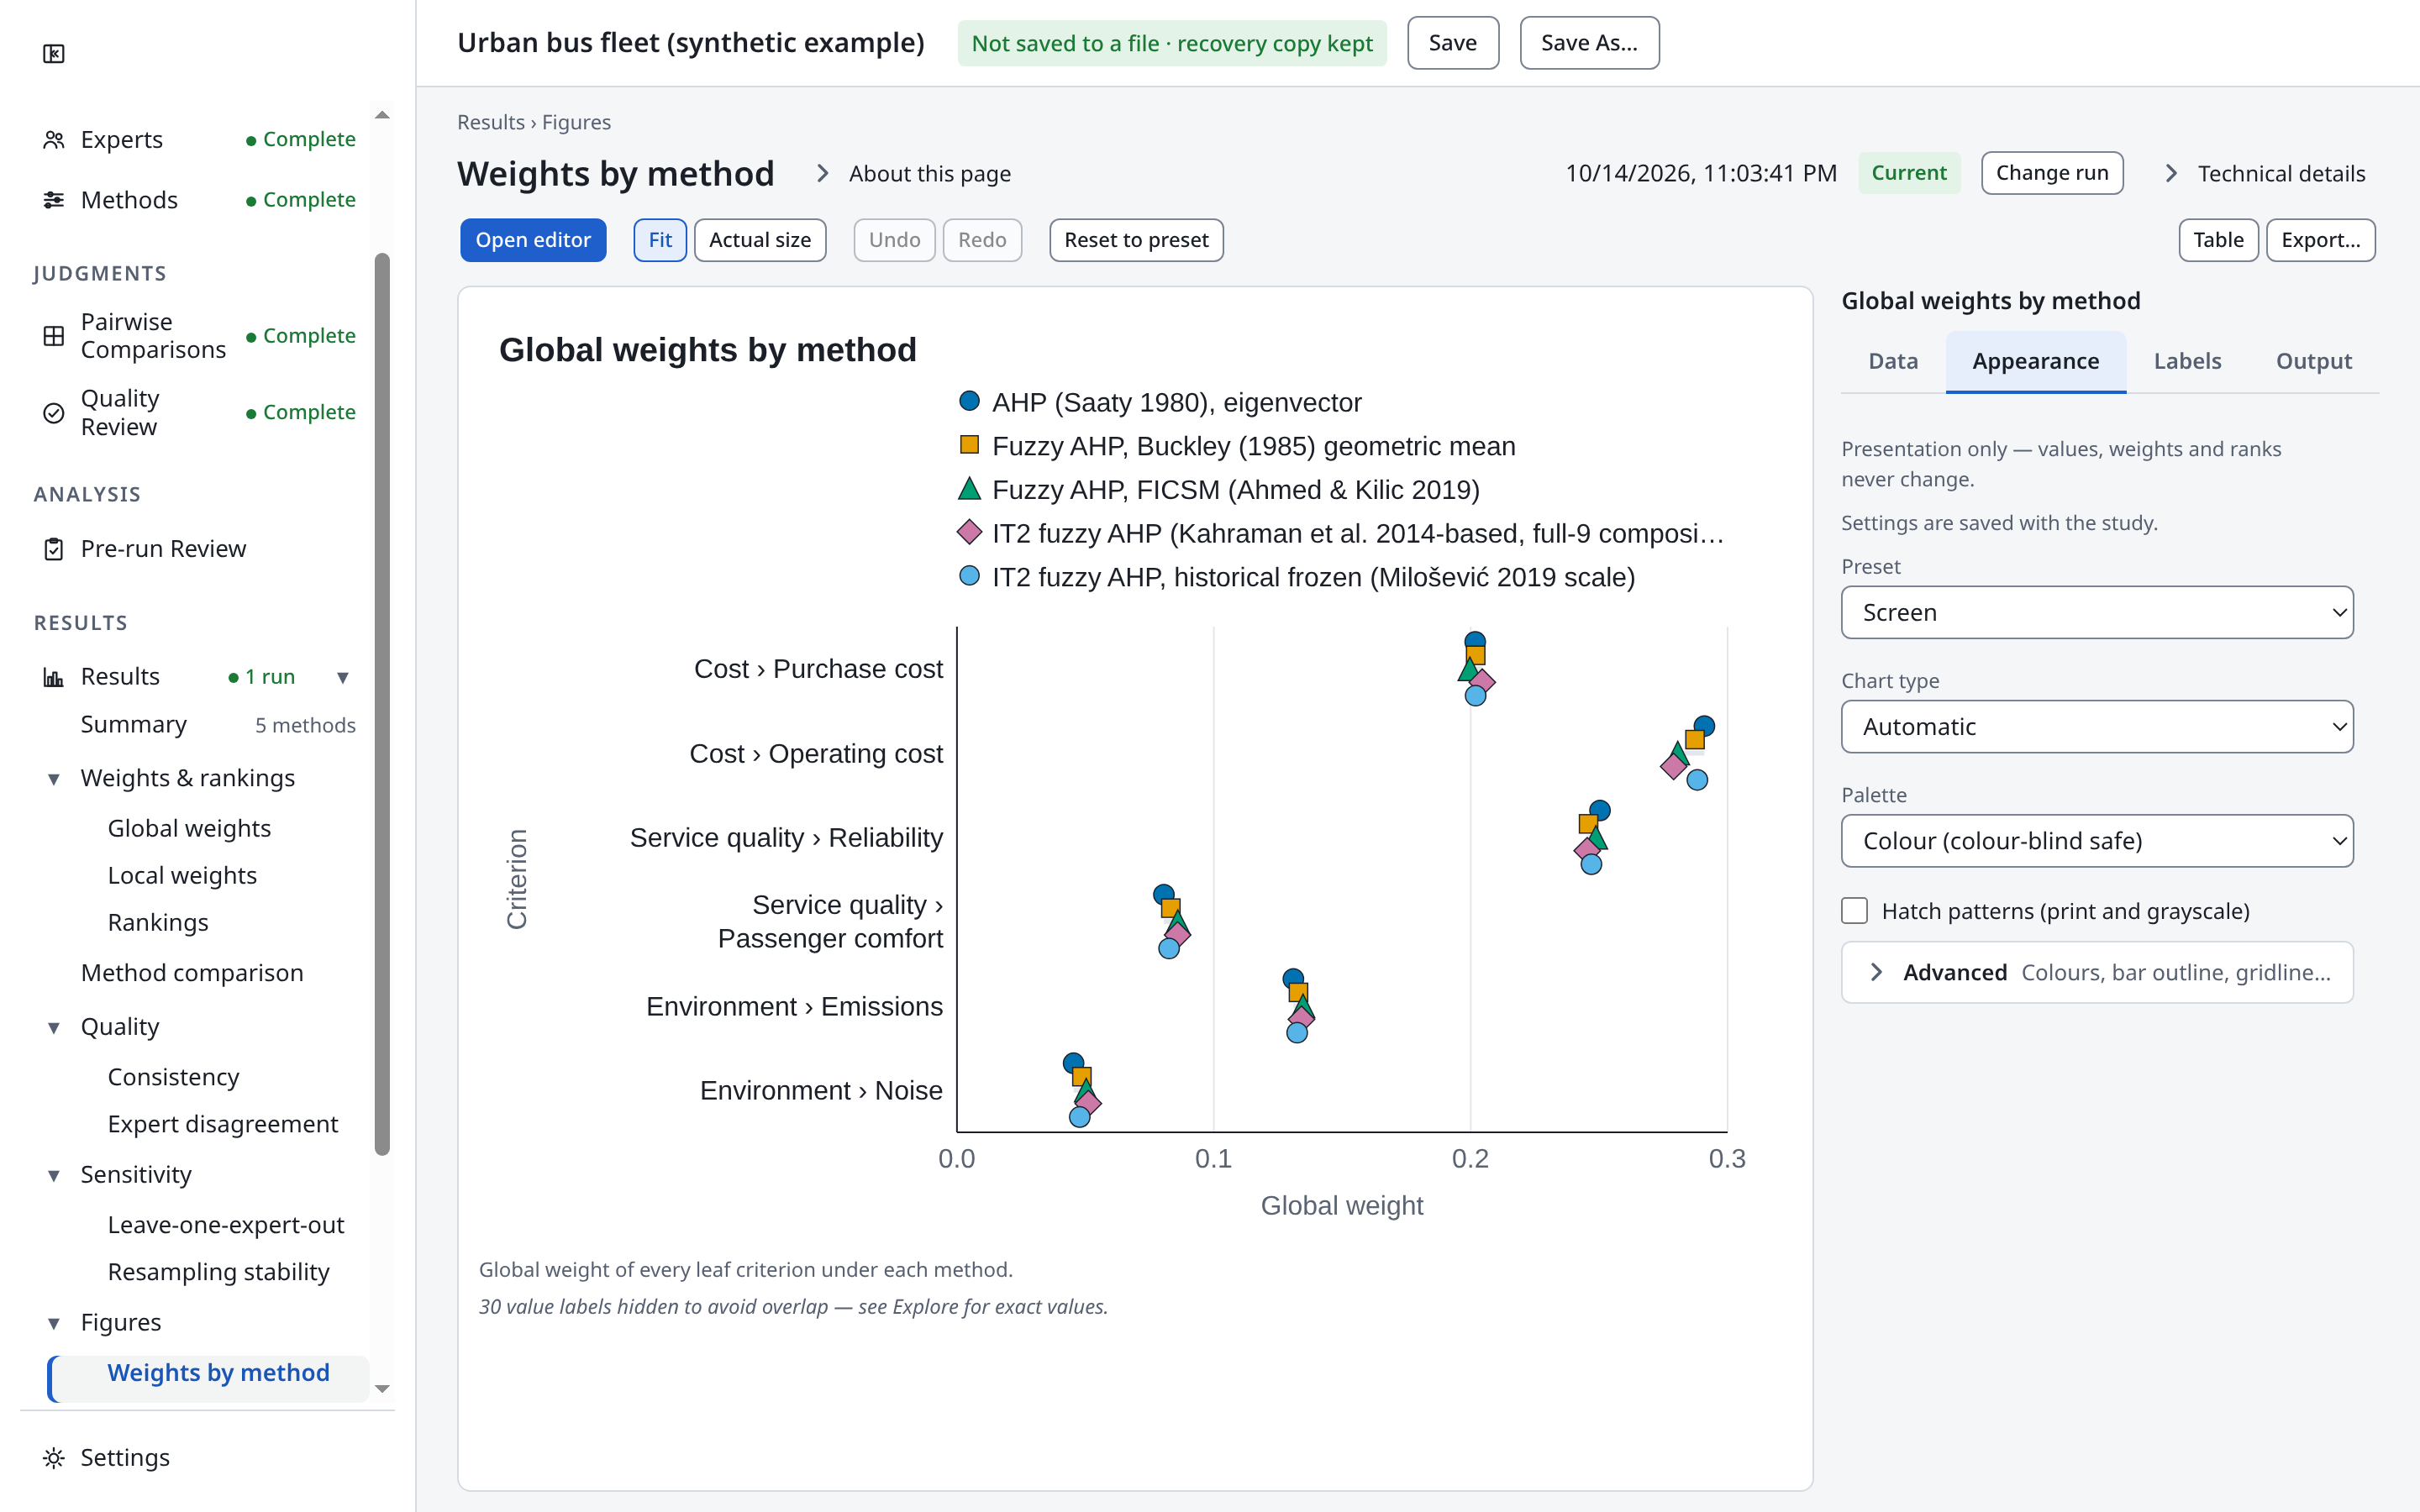Switch to the Labels tab
The width and height of the screenshot is (2420, 1512).
point(2187,361)
